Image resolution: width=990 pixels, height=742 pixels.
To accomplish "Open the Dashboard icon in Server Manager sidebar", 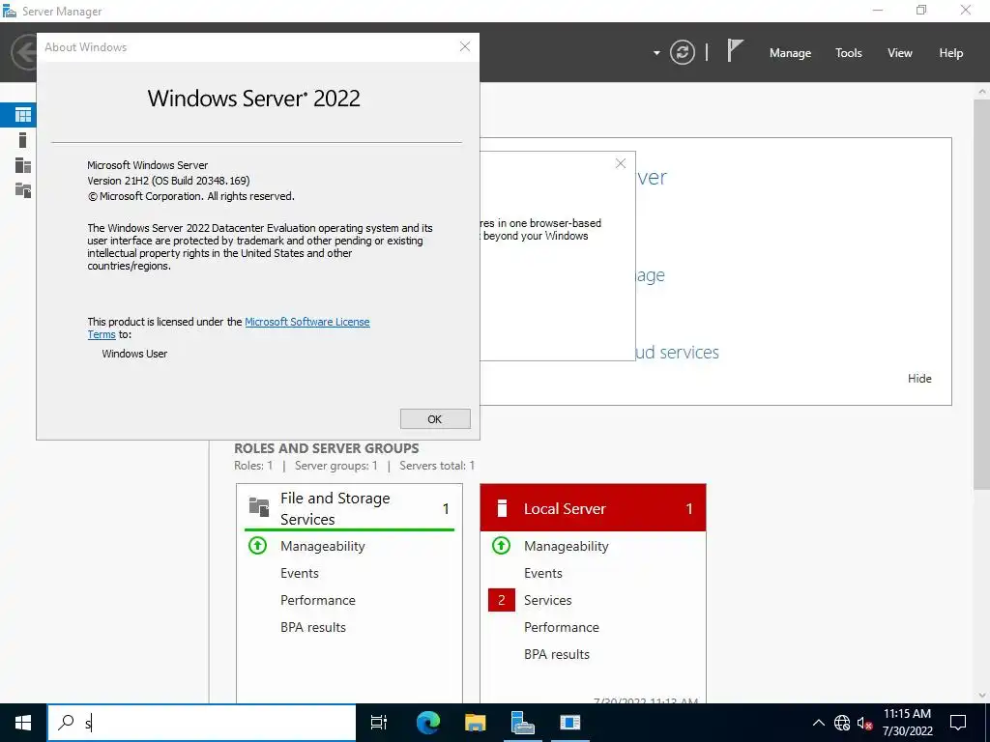I will click(23, 115).
